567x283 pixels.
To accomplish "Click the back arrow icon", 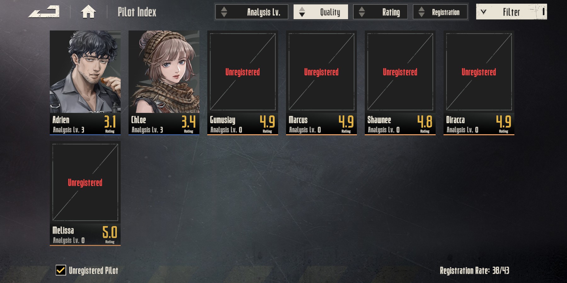I will (44, 12).
